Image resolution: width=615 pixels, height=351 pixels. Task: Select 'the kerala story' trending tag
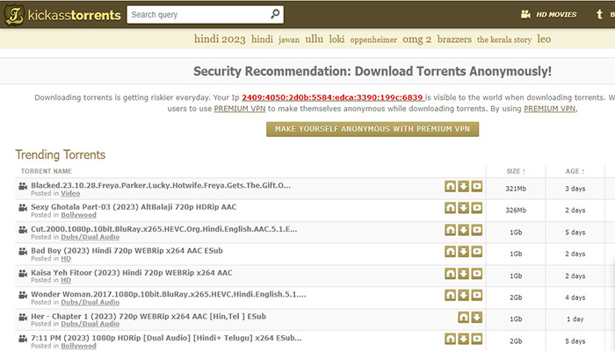click(x=504, y=39)
